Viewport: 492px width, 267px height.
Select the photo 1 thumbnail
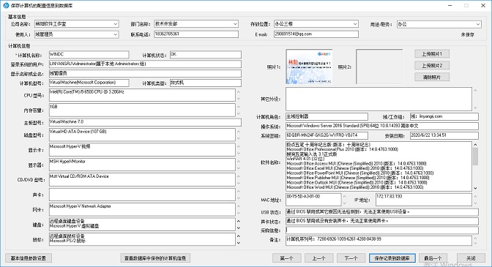coord(309,67)
